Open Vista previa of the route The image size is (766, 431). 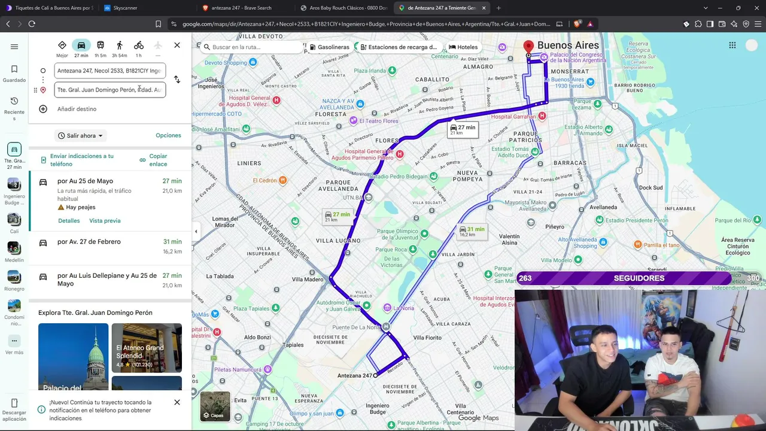click(x=105, y=221)
